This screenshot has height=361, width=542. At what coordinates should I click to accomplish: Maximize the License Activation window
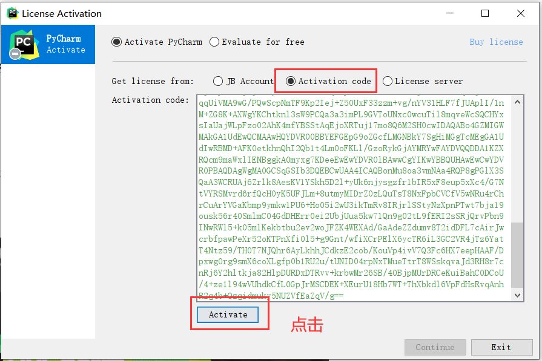(485, 13)
